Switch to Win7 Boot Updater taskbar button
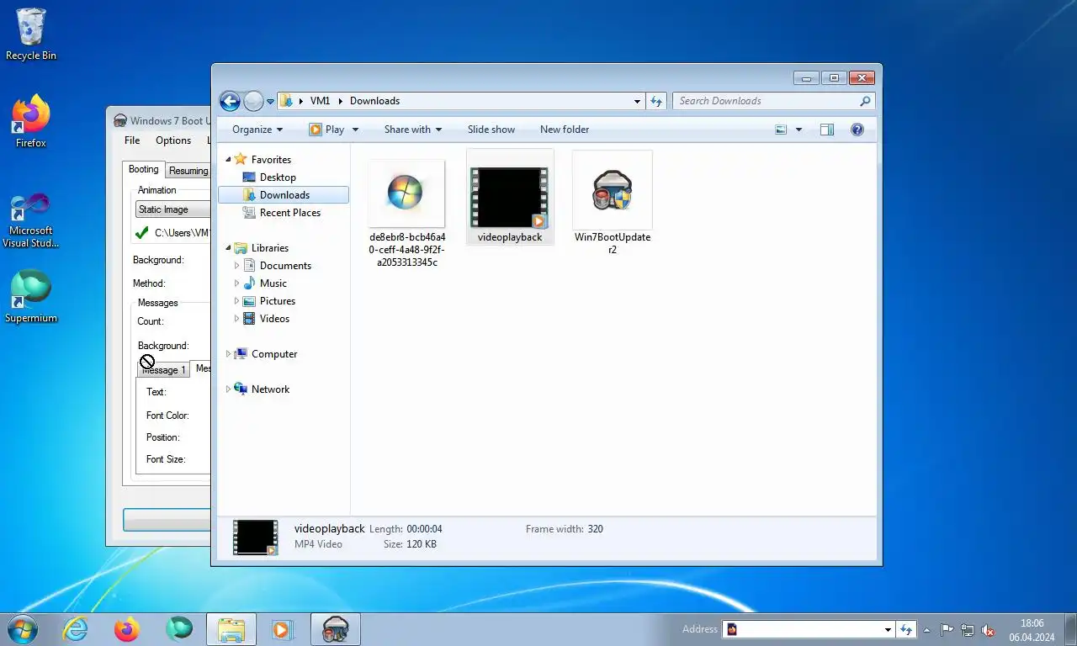This screenshot has height=646, width=1077. coord(336,628)
